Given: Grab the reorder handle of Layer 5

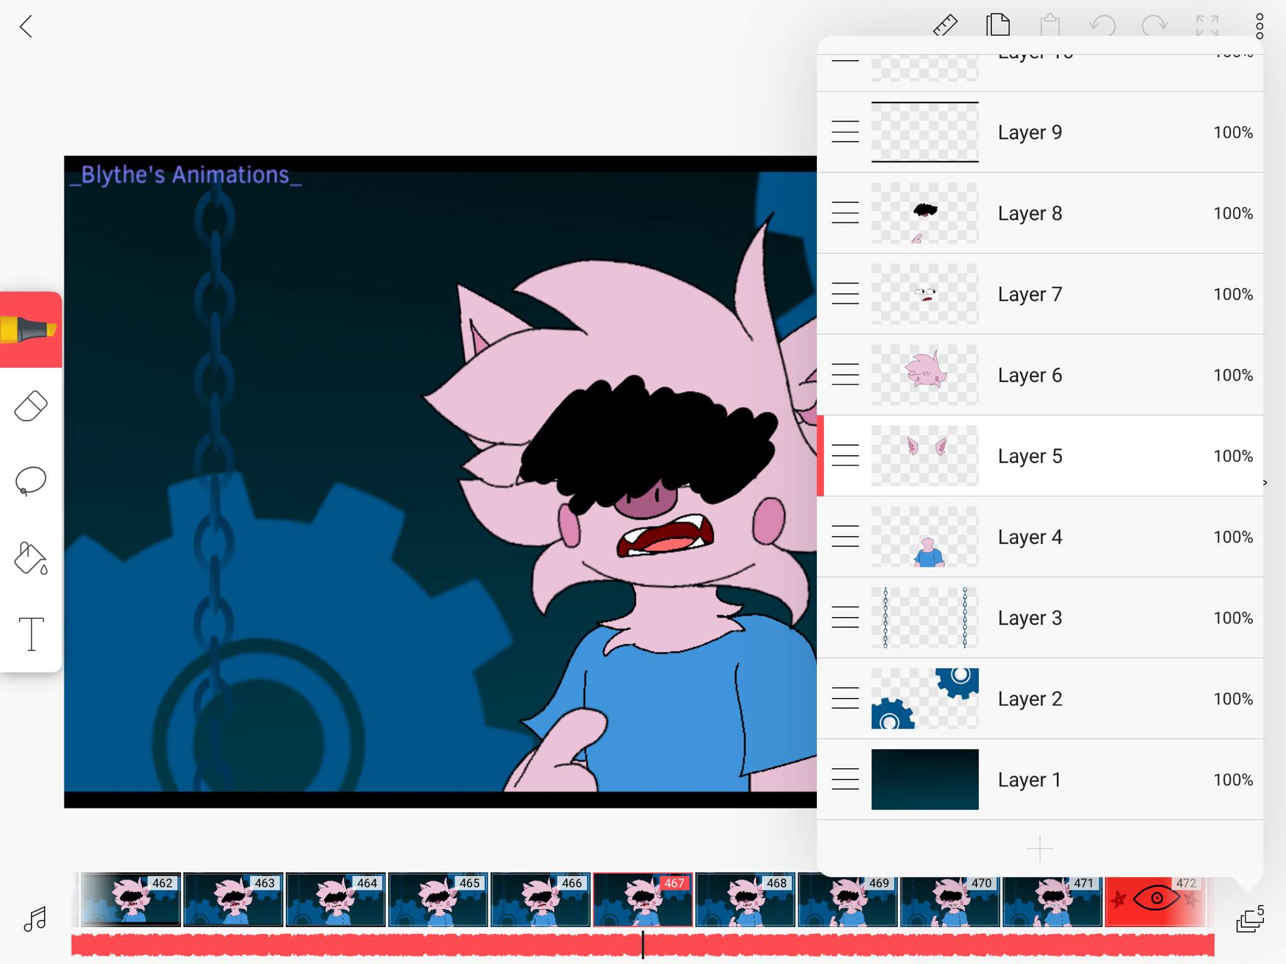Looking at the screenshot, I should pos(845,456).
